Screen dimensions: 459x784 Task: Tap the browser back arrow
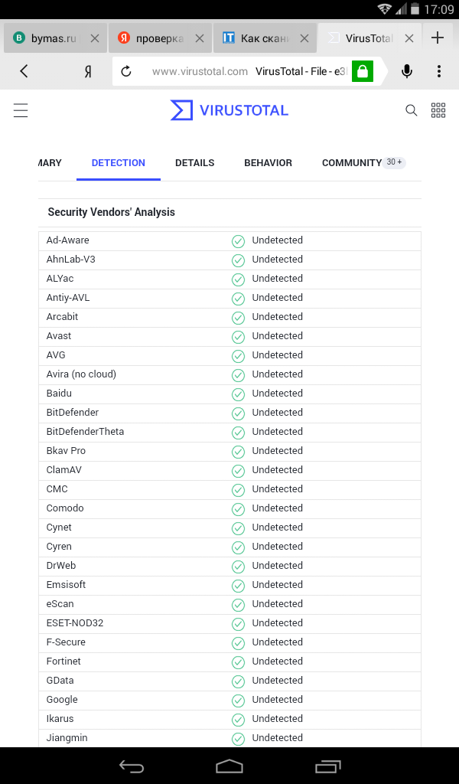[24, 71]
